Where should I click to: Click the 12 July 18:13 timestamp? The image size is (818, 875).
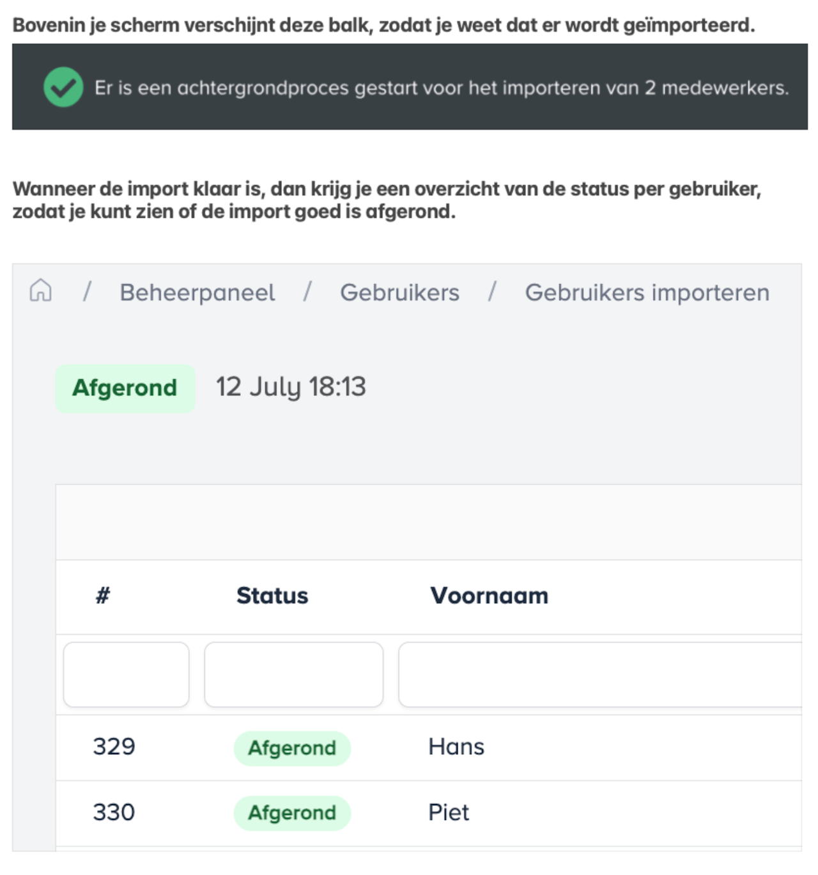click(291, 387)
